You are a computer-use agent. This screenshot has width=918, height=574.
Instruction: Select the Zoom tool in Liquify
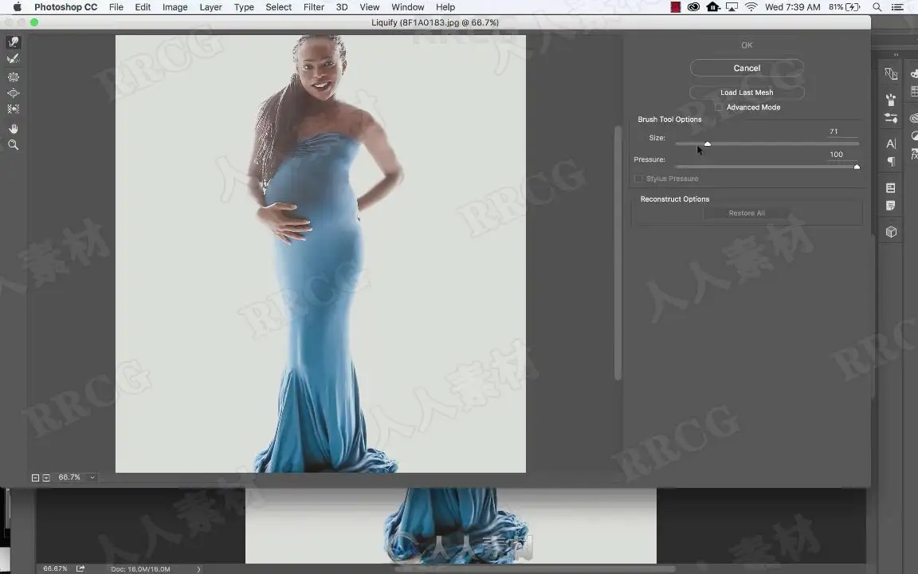pos(13,144)
